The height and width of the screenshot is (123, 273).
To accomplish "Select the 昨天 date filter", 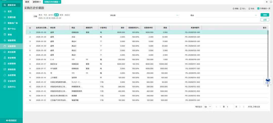I will (x=40, y=15).
